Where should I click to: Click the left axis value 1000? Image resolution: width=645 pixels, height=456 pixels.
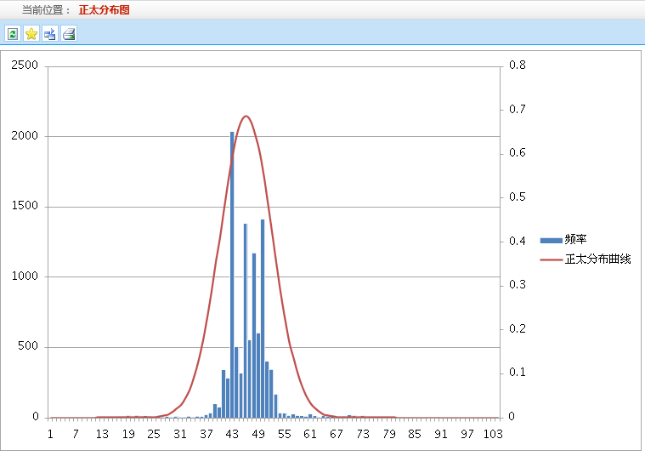click(25, 276)
